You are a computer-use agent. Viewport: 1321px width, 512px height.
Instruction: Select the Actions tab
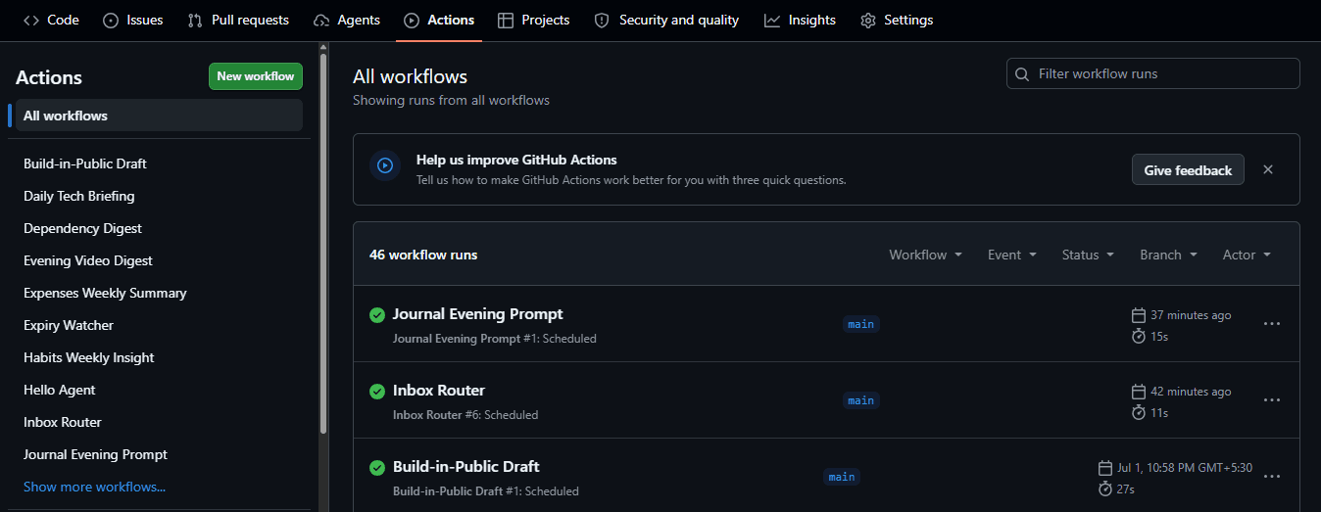click(439, 20)
